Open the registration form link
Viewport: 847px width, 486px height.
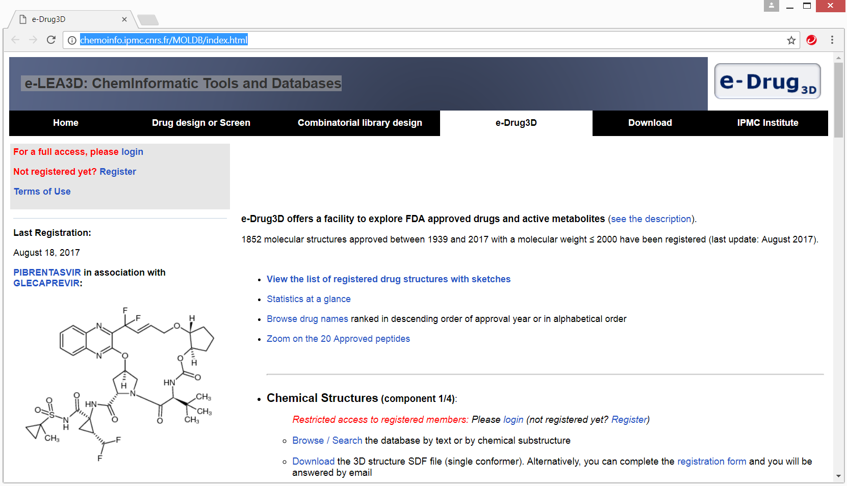tap(712, 462)
